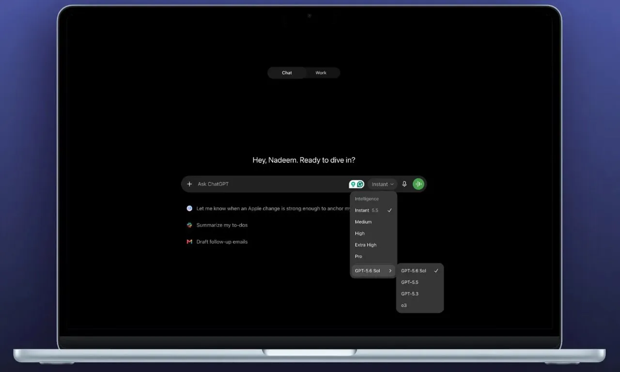Open the Instant model dropdown in prompt bar
Image resolution: width=620 pixels, height=372 pixels.
tap(383, 184)
